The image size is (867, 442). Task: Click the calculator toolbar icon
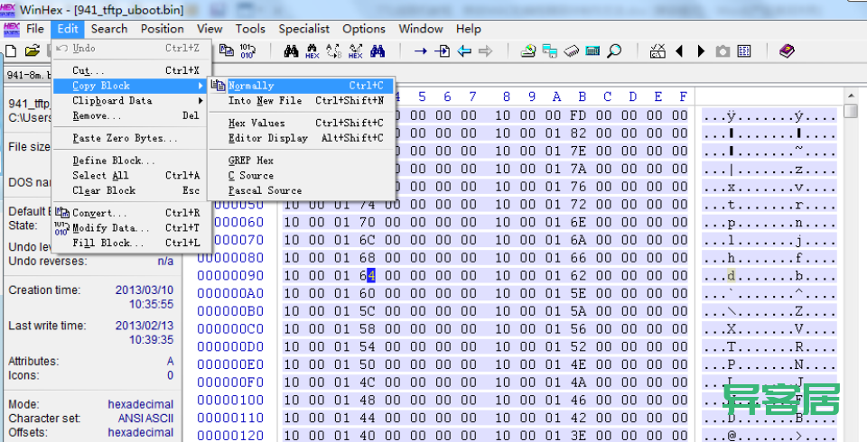tap(592, 51)
